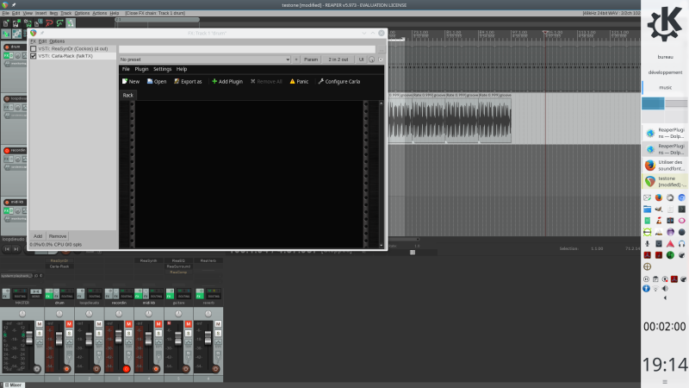
Task: Open Configure Carla settings
Action: coord(339,81)
